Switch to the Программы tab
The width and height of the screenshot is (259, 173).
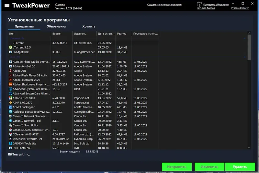[x=24, y=26]
